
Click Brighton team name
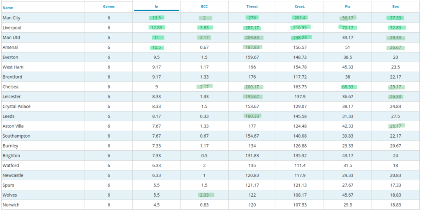[x=11, y=156]
